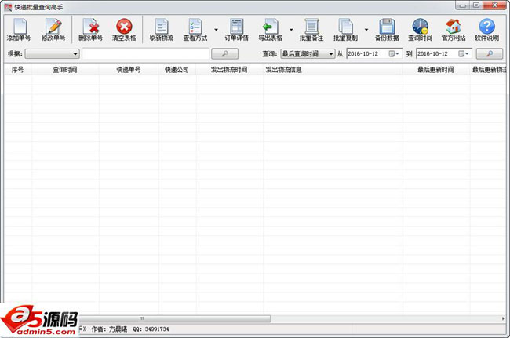Click the QQ: 34991734 status text

click(x=151, y=329)
